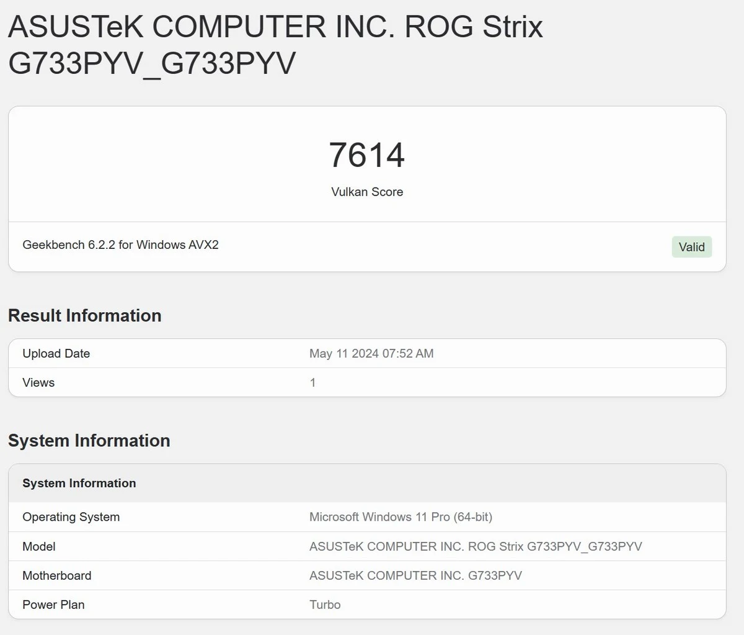Click the Vulkan Score label

pyautogui.click(x=367, y=192)
